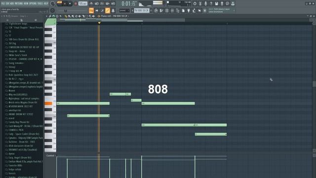Toggle the blend recording/overdub icon
The image size is (316, 178).
[108, 3]
